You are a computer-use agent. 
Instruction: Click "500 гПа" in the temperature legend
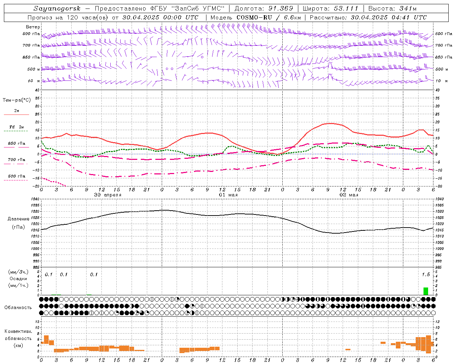point(17,176)
